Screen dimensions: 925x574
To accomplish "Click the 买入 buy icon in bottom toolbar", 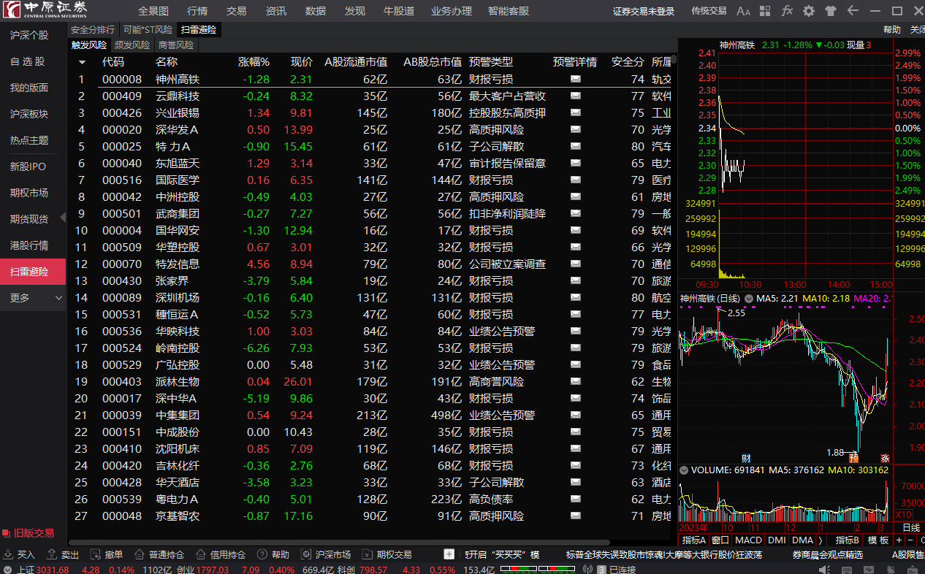I will 8,554.
